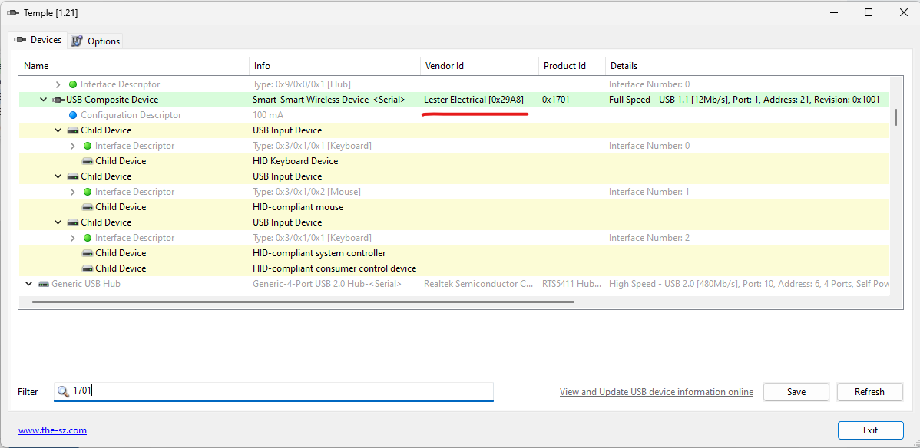Select the HID-compliant system controller text
This screenshot has width=920, height=448.
point(319,253)
